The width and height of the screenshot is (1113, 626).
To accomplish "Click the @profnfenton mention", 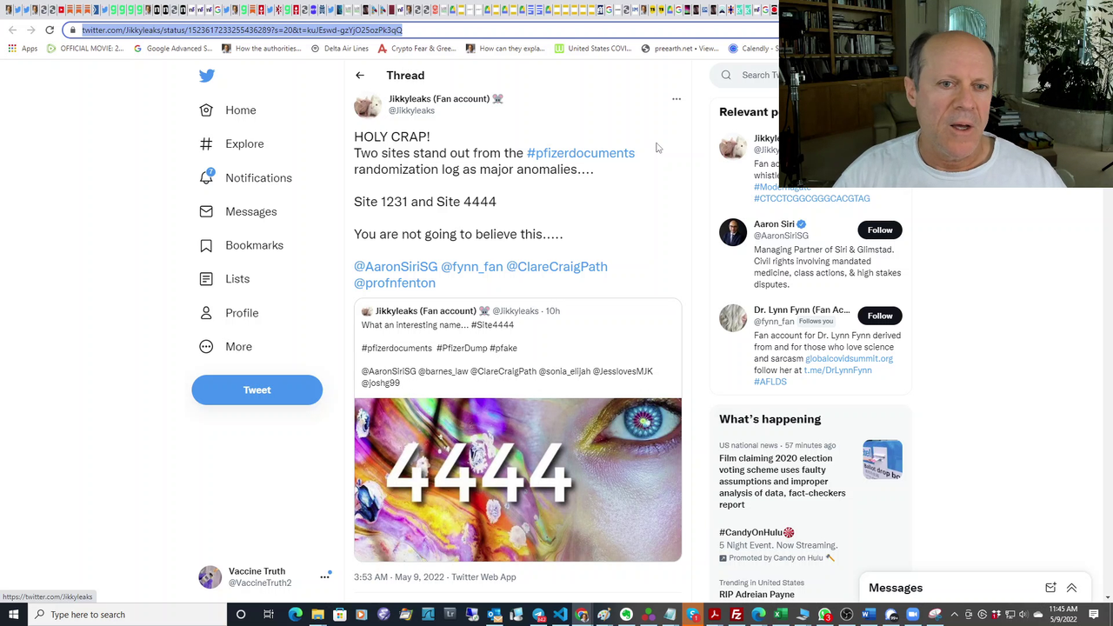I will click(x=395, y=283).
